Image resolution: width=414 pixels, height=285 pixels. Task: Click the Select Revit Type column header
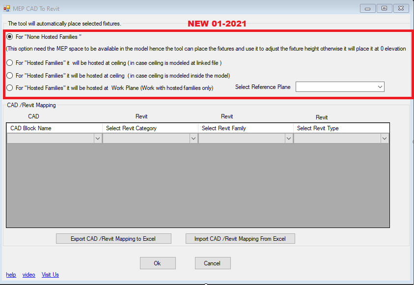pos(341,128)
